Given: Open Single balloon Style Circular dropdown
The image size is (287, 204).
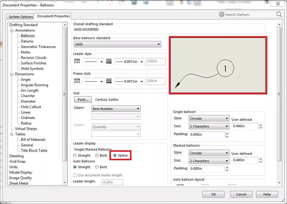Looking at the screenshot, I should point(209,118).
